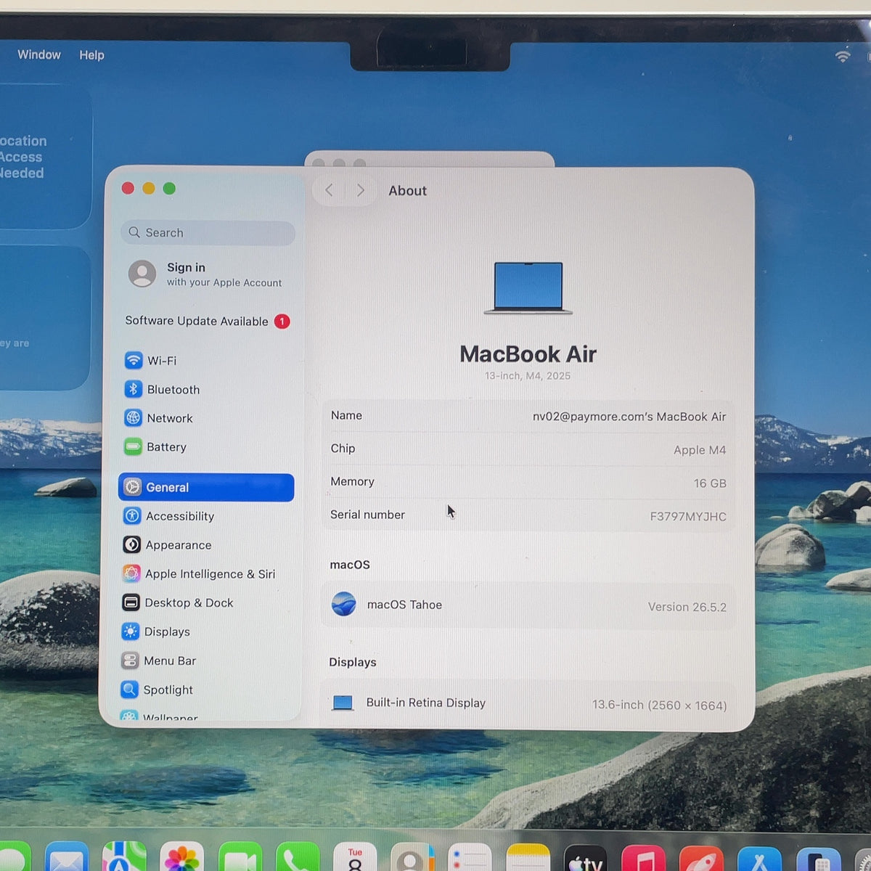The height and width of the screenshot is (871, 871).
Task: Click the Chip value Apple M4
Action: click(700, 450)
